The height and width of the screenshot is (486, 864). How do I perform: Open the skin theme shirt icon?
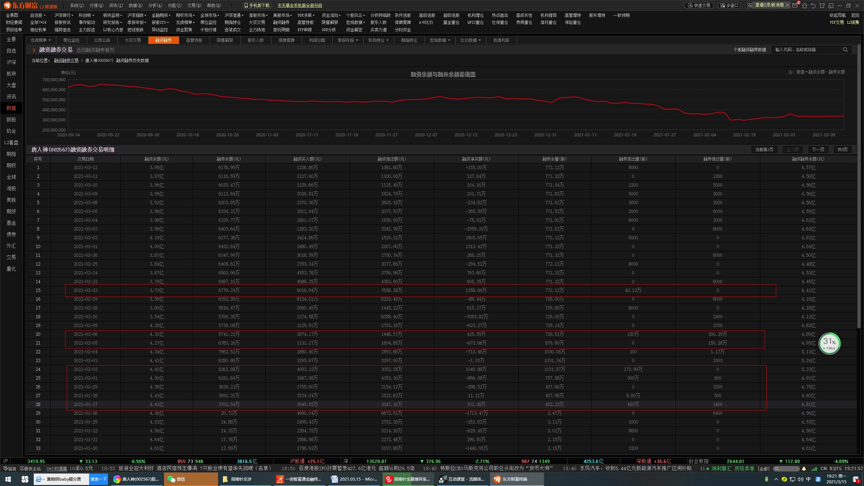[x=822, y=5]
